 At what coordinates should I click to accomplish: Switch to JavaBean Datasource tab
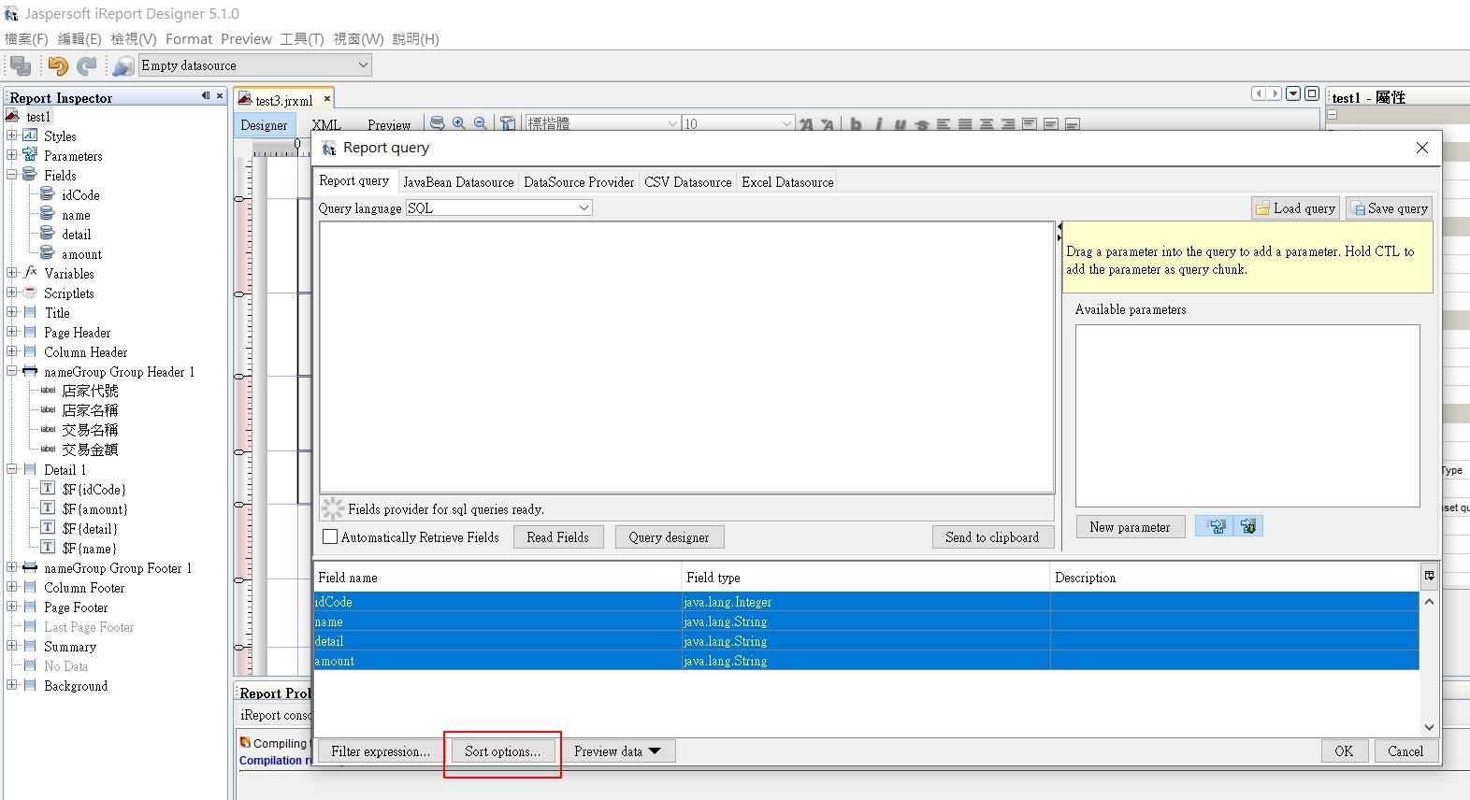coord(458,182)
